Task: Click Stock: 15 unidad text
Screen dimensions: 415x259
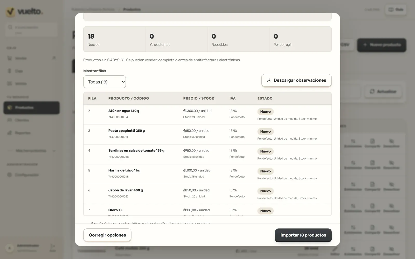Action: 193,177
